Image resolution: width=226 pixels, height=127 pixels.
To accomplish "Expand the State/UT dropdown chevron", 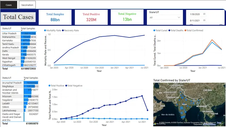I will point(179,17).
